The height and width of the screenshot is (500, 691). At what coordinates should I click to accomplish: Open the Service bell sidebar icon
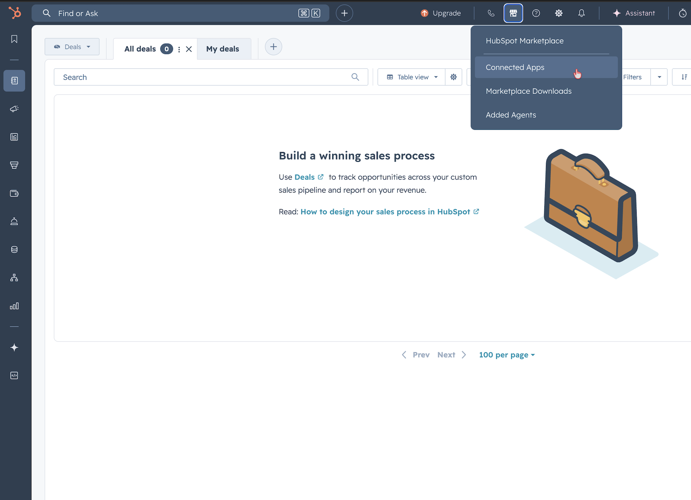[14, 221]
